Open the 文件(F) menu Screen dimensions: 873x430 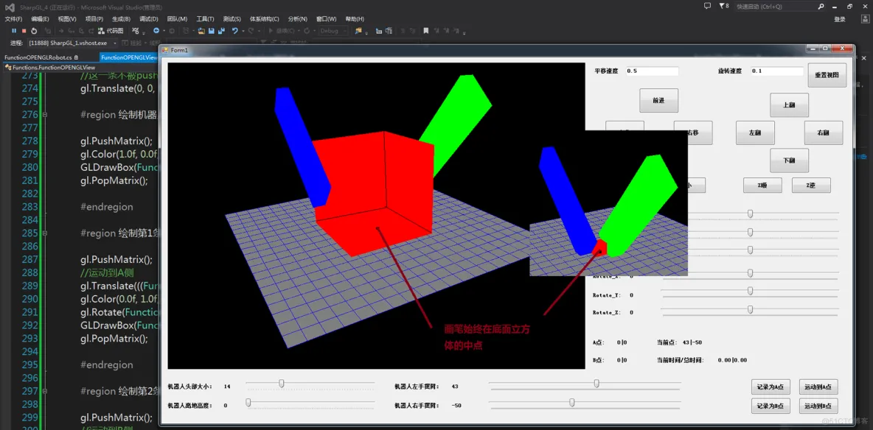tap(13, 19)
